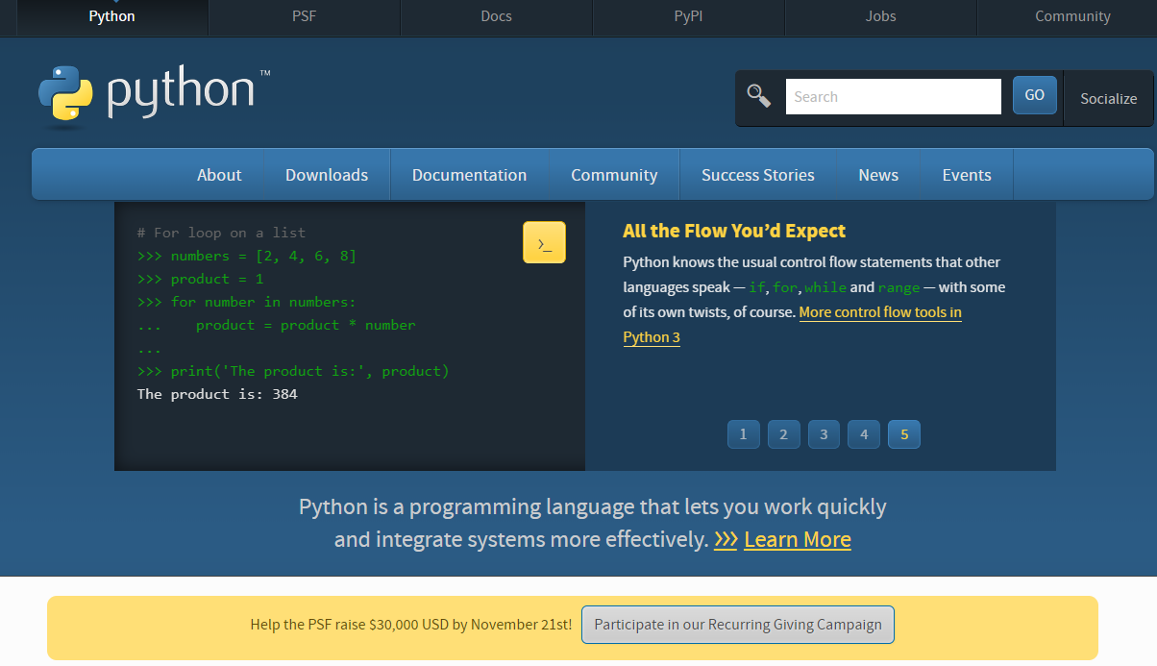Show slide 3 of the code carousel
Screen dimensions: 1157x666
coord(824,434)
